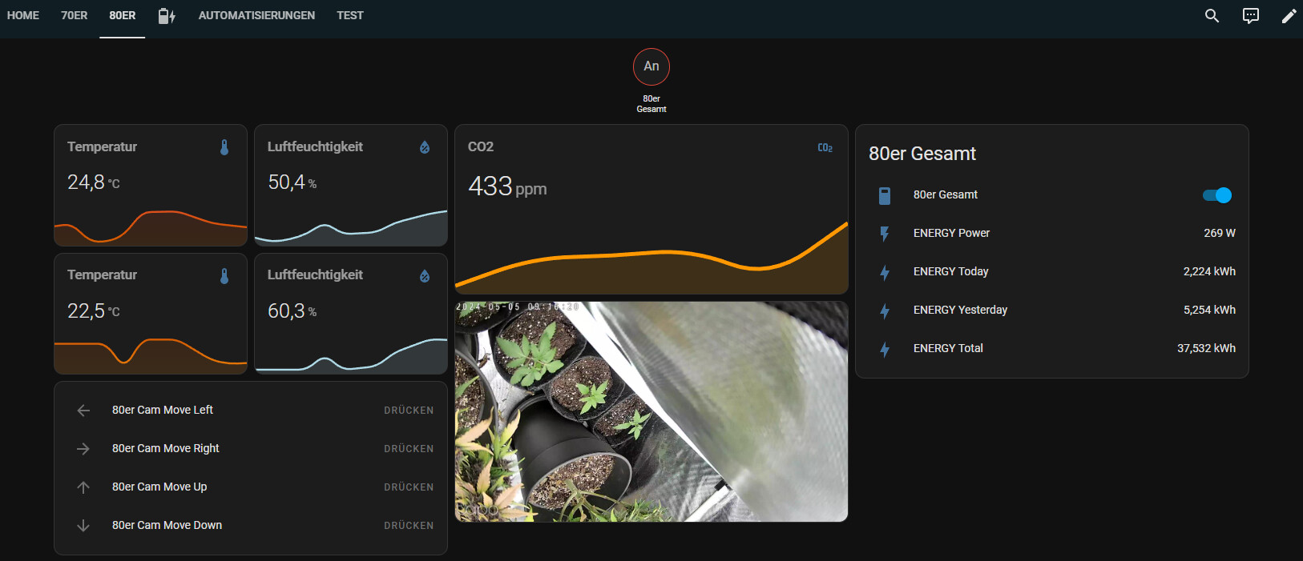
Task: Click the pencil edit dashboard icon
Action: pos(1289,16)
